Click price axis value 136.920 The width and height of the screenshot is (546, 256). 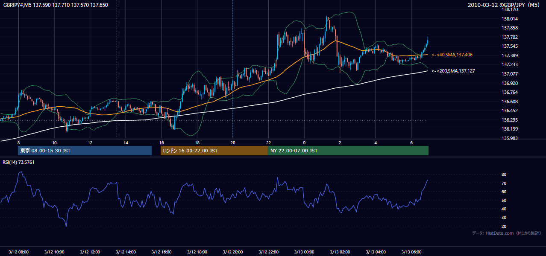point(509,83)
